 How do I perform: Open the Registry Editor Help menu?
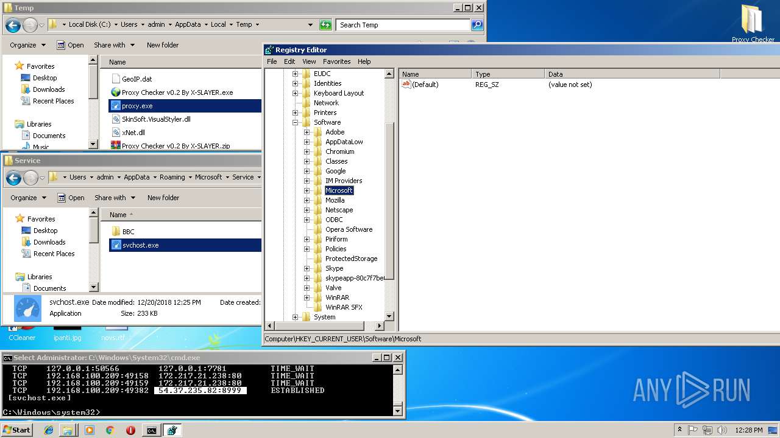coord(364,61)
